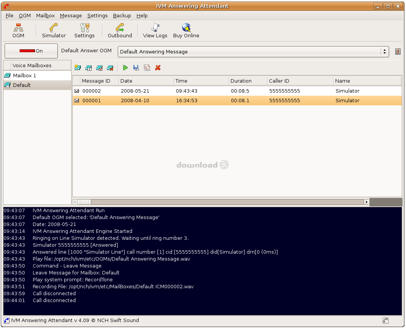Open the Mailbox menu
The image size is (406, 329).
point(45,15)
